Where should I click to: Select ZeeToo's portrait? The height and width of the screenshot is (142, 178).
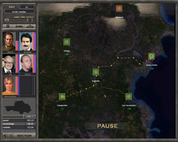click(x=26, y=64)
